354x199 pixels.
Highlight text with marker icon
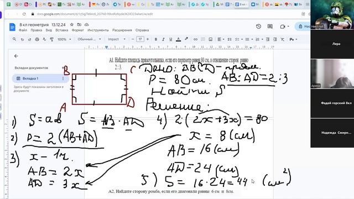(x=186, y=39)
